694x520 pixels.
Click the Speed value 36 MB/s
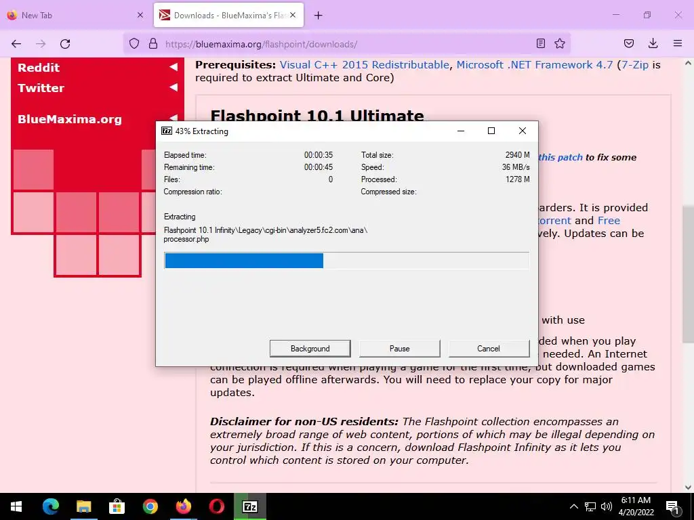tap(516, 167)
